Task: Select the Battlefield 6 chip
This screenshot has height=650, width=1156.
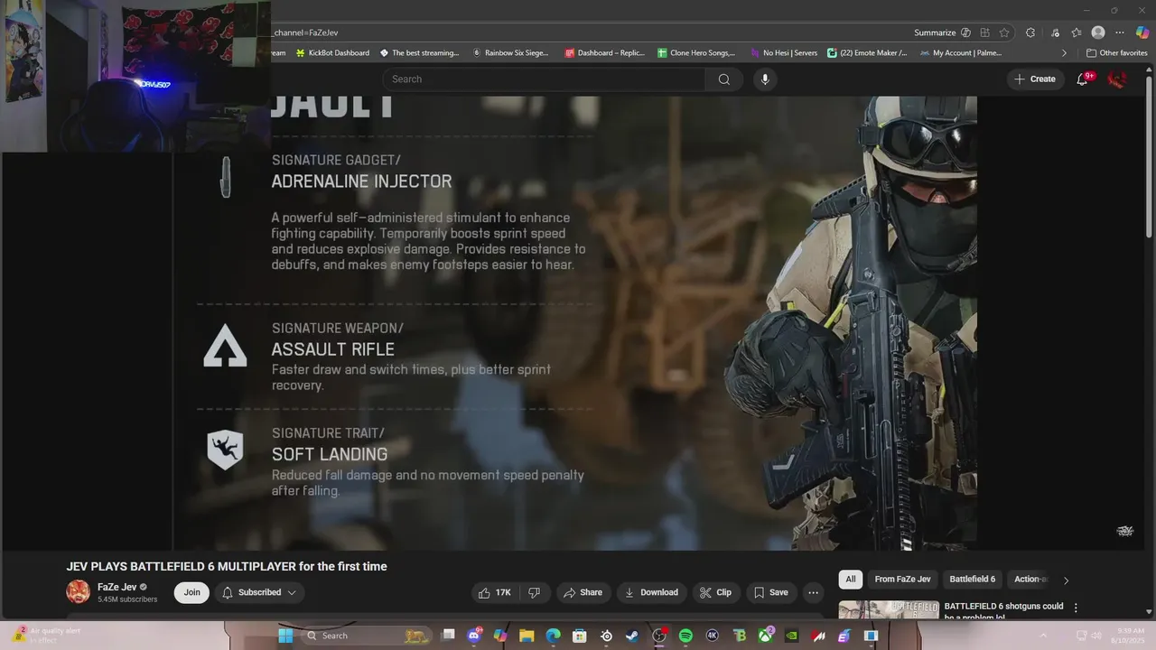Action: [972, 580]
